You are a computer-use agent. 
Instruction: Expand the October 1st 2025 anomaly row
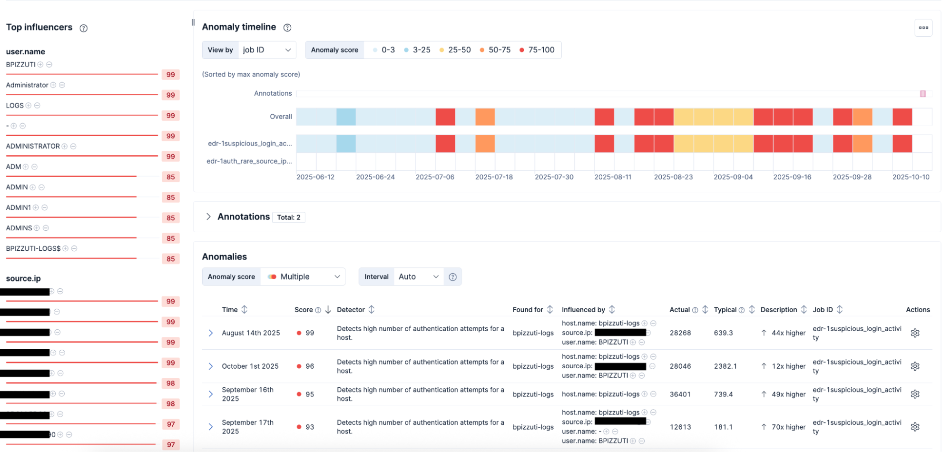(x=211, y=366)
